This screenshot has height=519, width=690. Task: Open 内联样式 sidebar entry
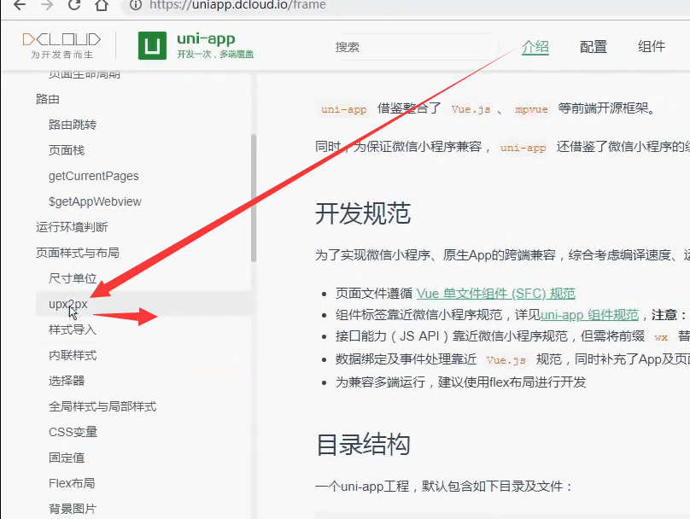[x=73, y=355]
